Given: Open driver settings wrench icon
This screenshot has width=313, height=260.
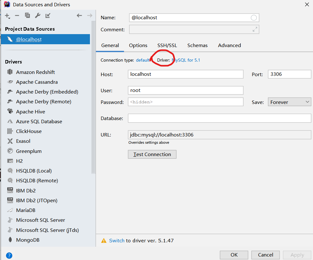Looking at the screenshot, I should click(x=38, y=15).
